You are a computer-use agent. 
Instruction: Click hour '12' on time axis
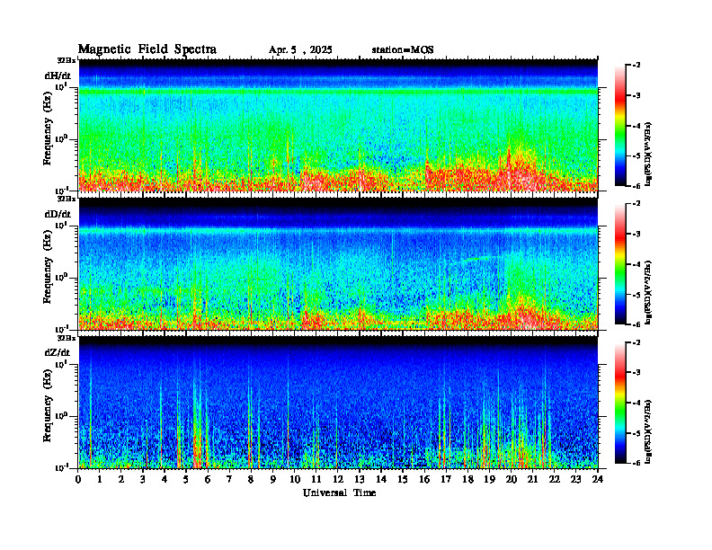338,479
